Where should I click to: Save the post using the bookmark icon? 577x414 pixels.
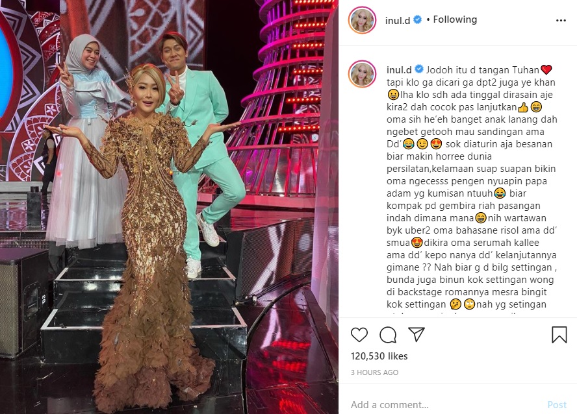coord(559,335)
